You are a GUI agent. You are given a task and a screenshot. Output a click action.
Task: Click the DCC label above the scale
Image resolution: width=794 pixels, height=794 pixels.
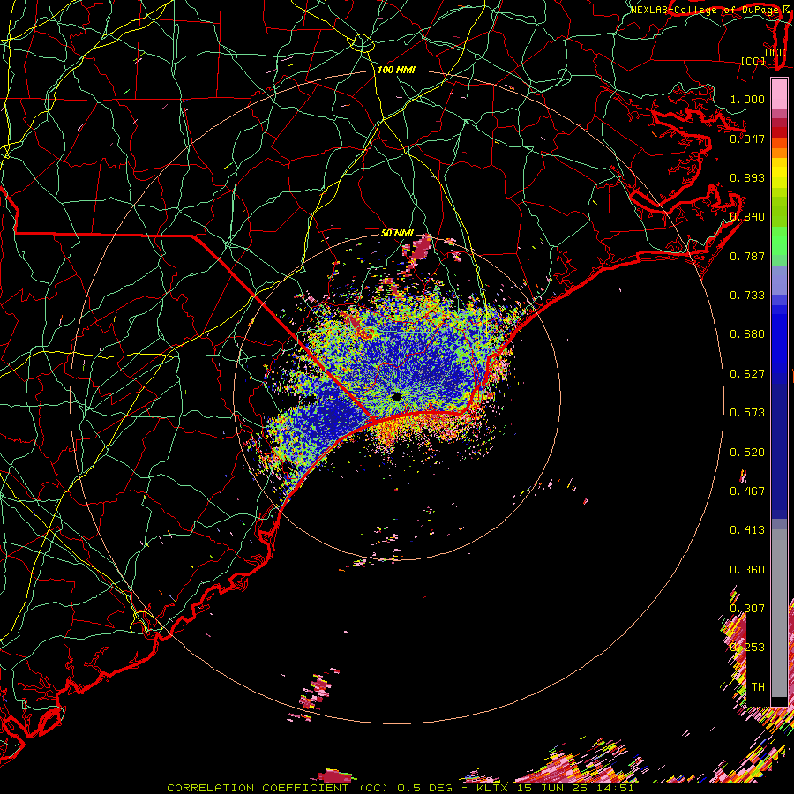pos(775,53)
